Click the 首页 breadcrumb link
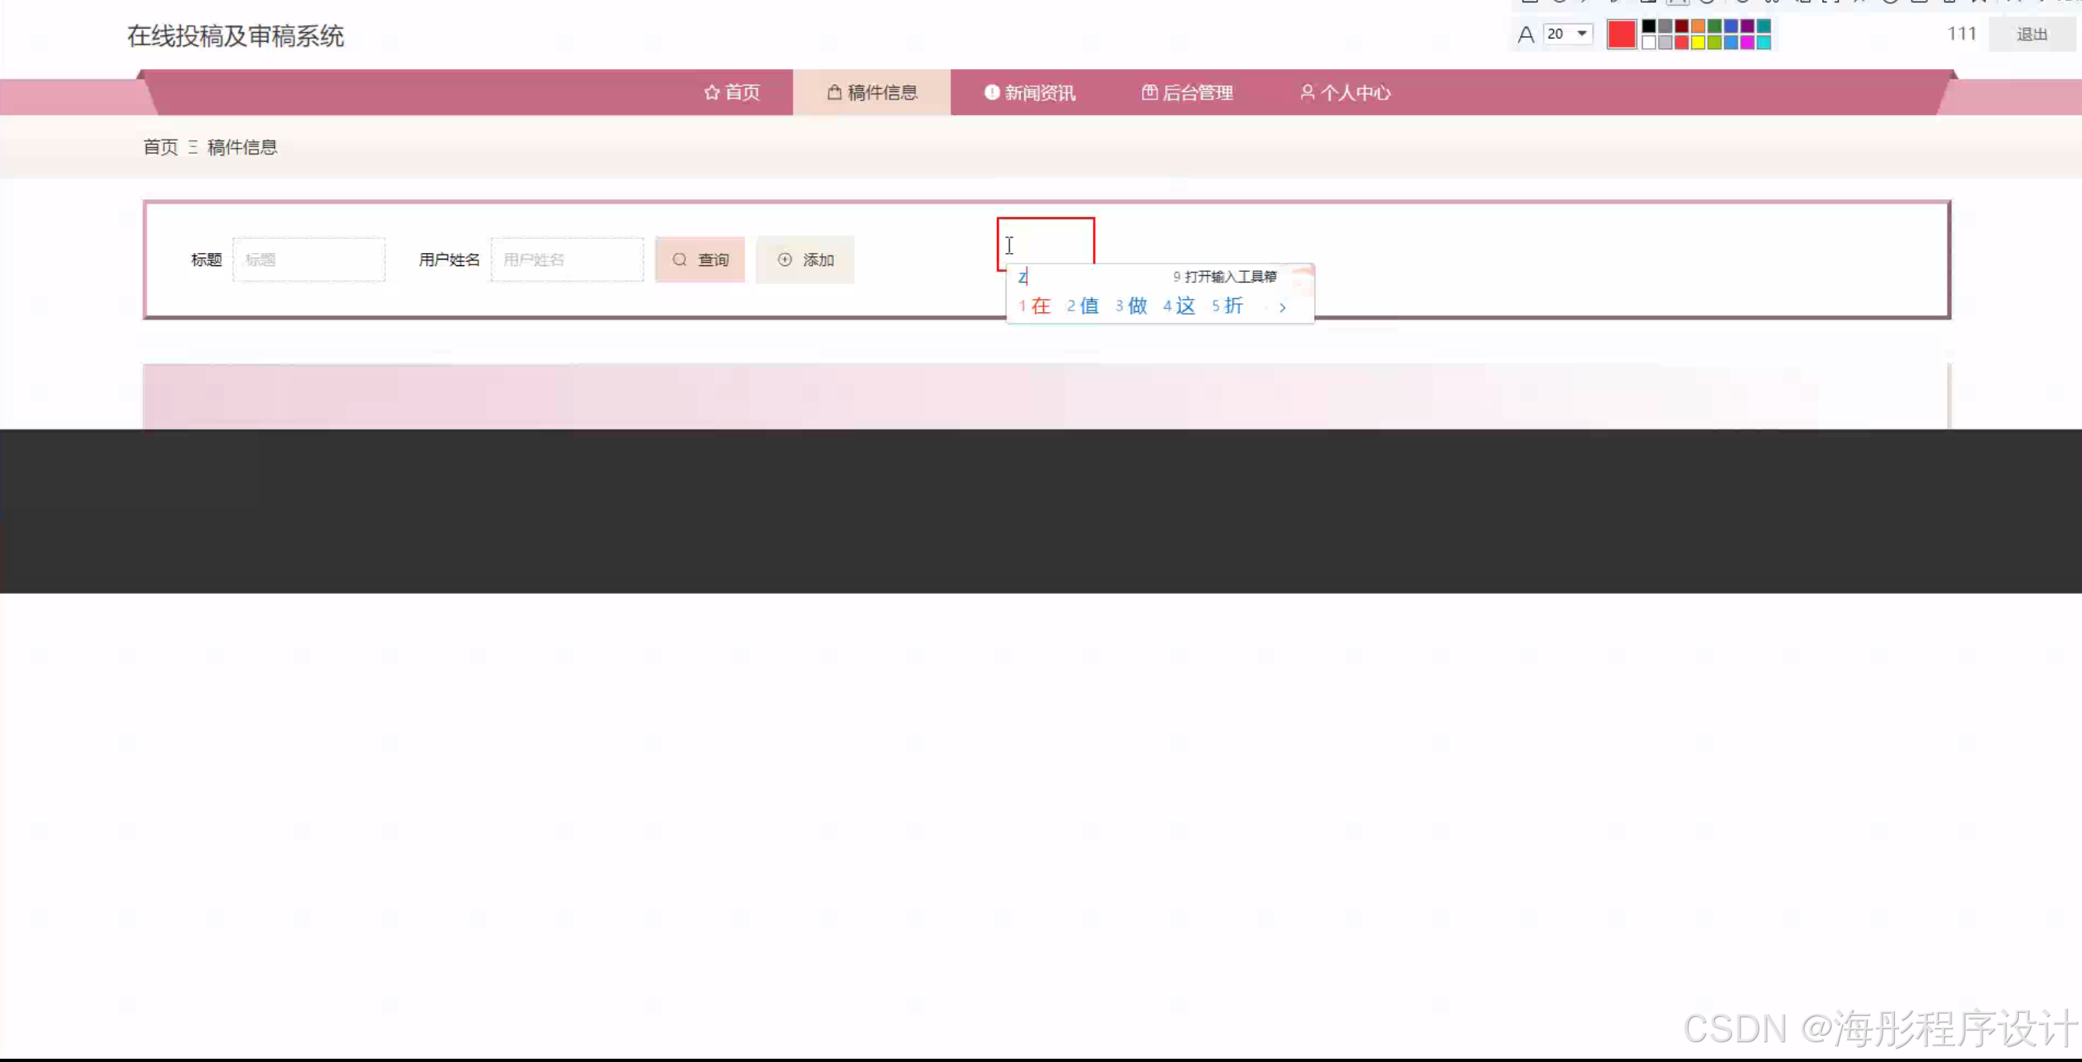This screenshot has width=2082, height=1062. 160,147
